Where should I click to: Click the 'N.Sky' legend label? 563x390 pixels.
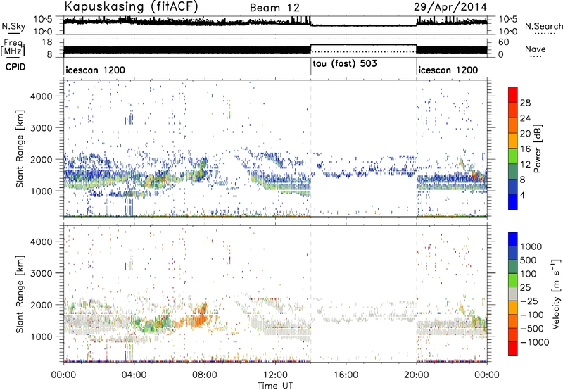(x=13, y=26)
